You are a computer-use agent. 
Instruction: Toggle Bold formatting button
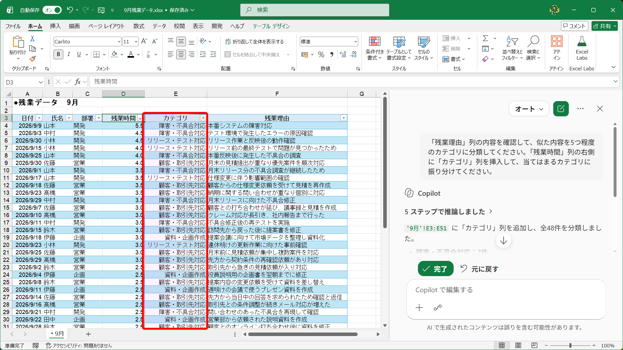click(58, 54)
